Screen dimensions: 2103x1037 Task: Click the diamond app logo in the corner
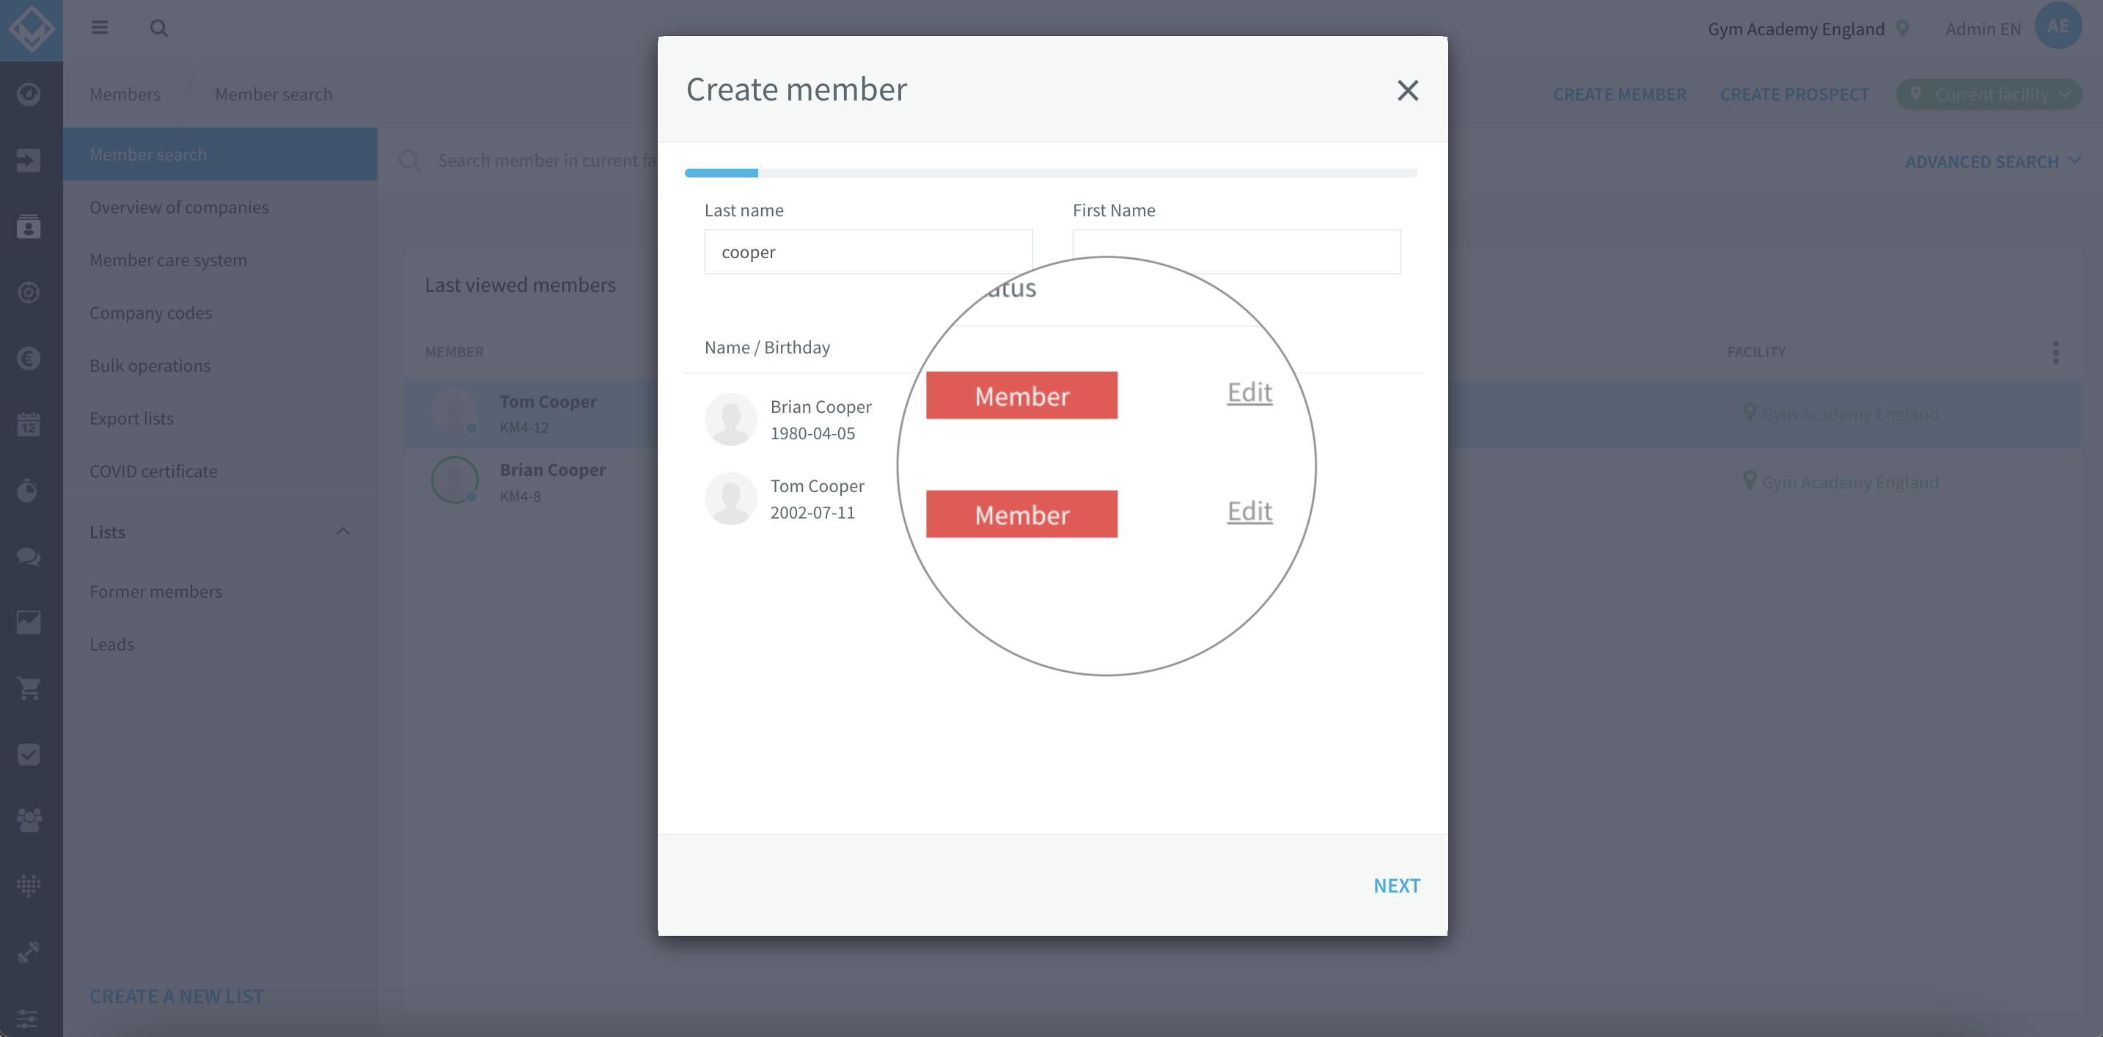tap(31, 29)
